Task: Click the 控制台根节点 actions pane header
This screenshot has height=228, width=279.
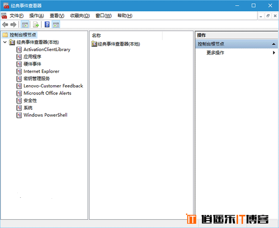Action: pos(237,44)
